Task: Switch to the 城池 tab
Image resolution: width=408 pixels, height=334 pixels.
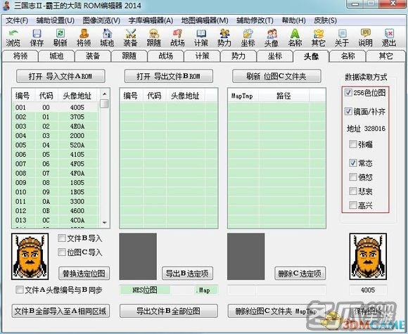Action: (x=56, y=56)
